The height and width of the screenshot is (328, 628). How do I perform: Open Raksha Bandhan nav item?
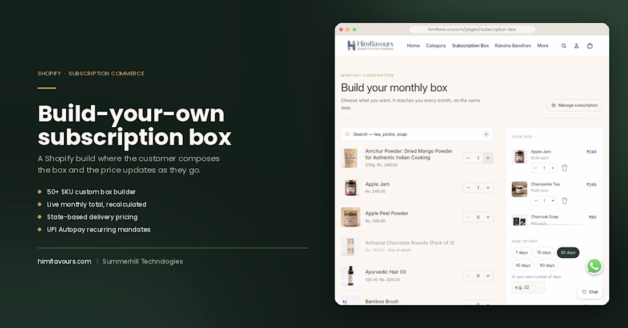[513, 46]
